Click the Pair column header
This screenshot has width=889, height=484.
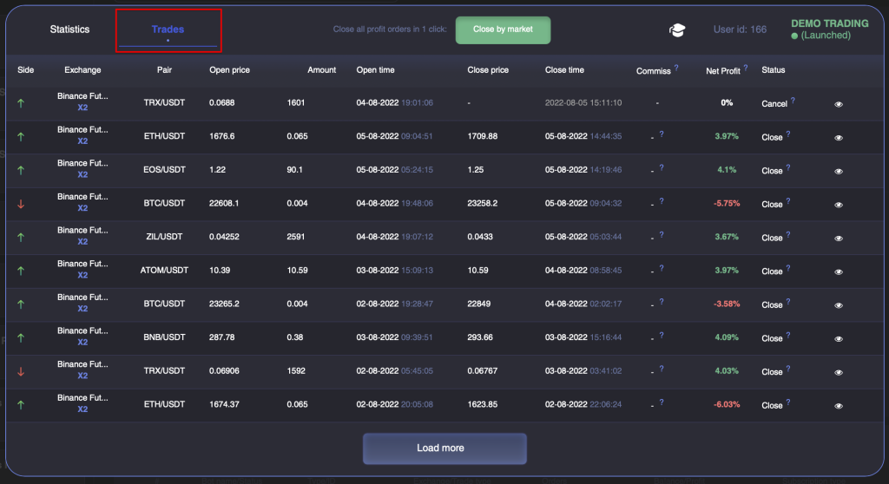[x=164, y=69]
